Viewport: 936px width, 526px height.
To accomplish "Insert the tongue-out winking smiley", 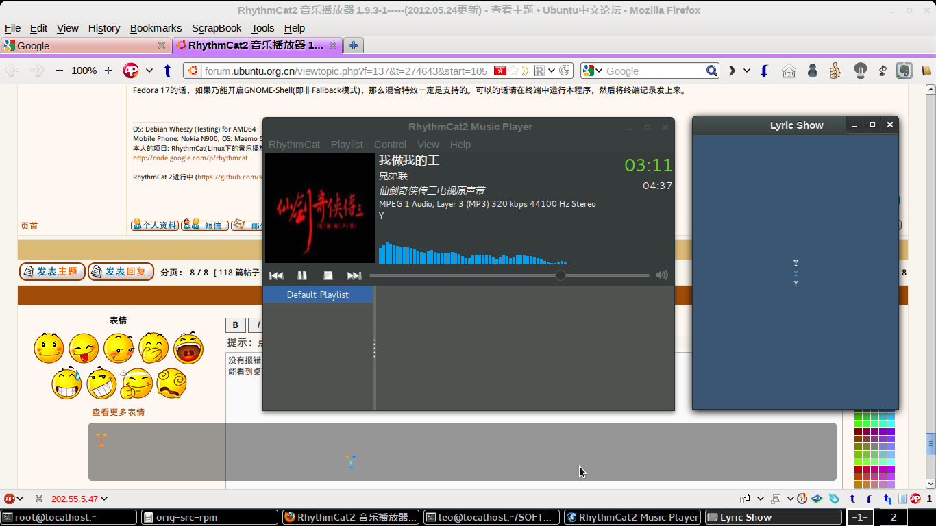I will coord(84,348).
